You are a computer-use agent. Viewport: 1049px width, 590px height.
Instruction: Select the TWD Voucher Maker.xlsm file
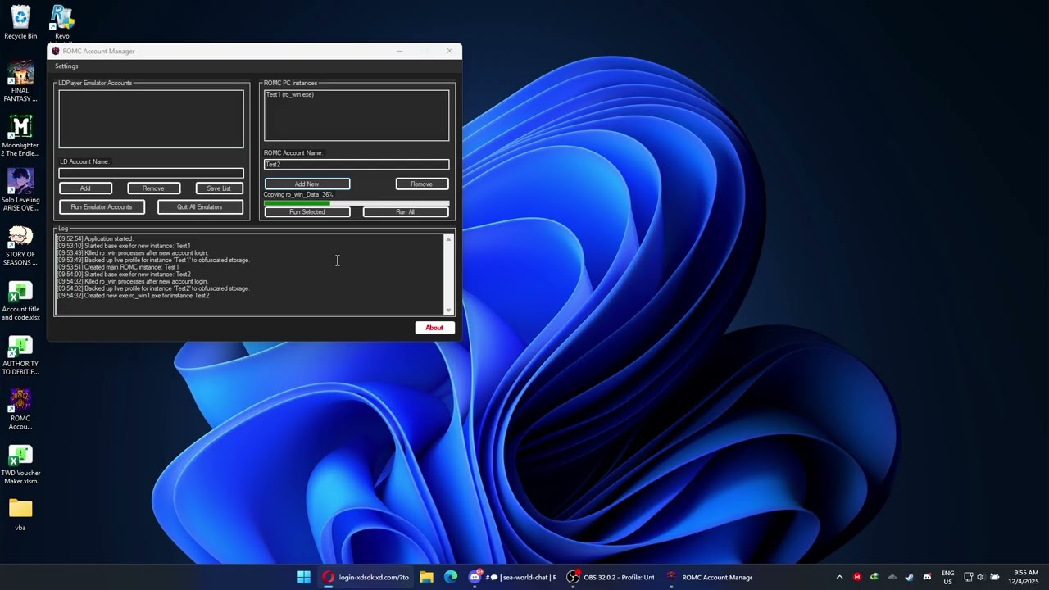(20, 465)
